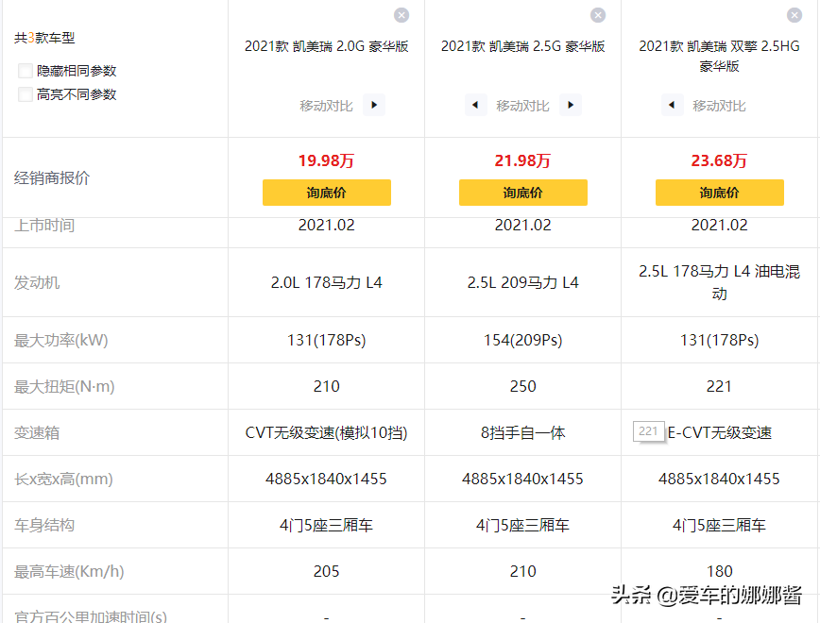The height and width of the screenshot is (623, 820).
Task: Click the 21.98万 dealer price
Action: (523, 160)
